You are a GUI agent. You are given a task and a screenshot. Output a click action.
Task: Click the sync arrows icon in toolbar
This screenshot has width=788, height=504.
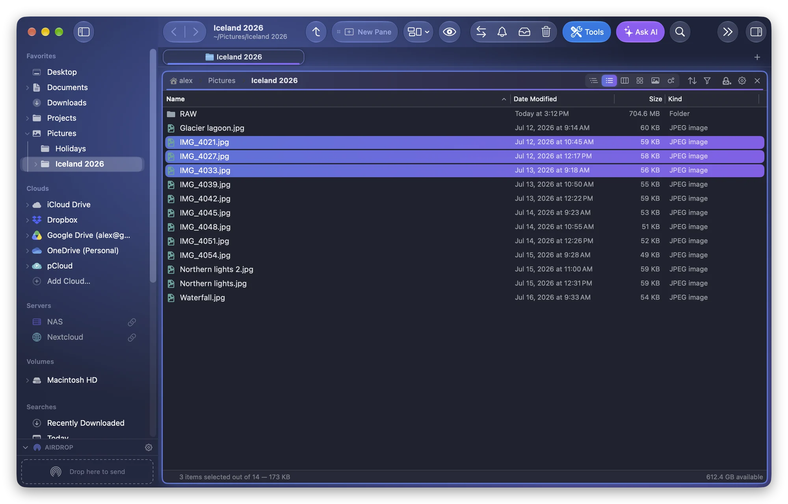481,32
